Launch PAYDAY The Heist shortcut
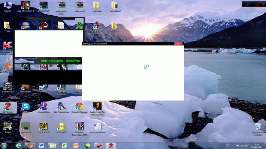266x149 pixels. (97, 27)
